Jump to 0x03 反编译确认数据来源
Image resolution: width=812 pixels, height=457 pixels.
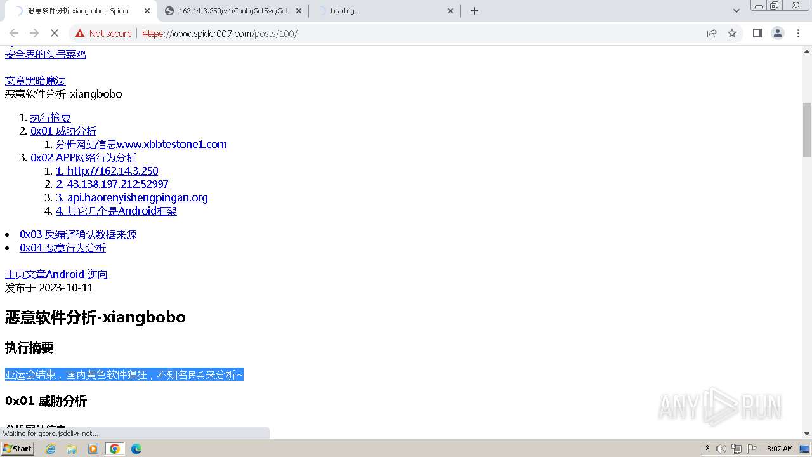(78, 234)
